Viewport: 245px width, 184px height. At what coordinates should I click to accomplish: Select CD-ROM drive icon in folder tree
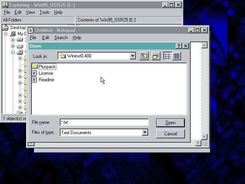(x=20, y=52)
